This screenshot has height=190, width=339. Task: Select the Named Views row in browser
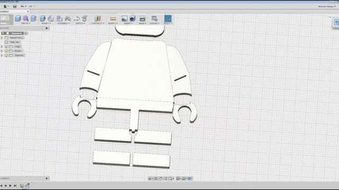coord(14,37)
